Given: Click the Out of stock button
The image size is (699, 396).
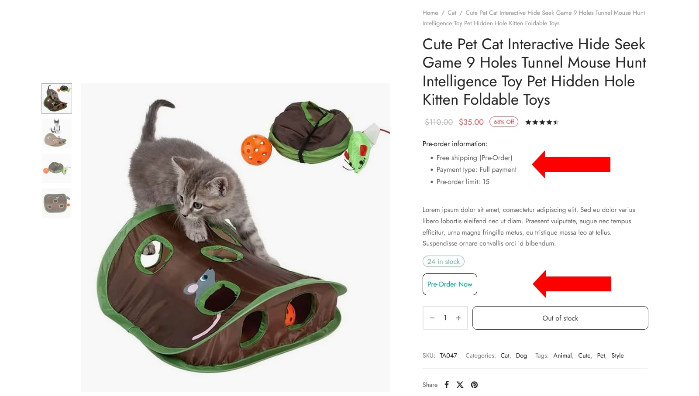Looking at the screenshot, I should pyautogui.click(x=560, y=318).
